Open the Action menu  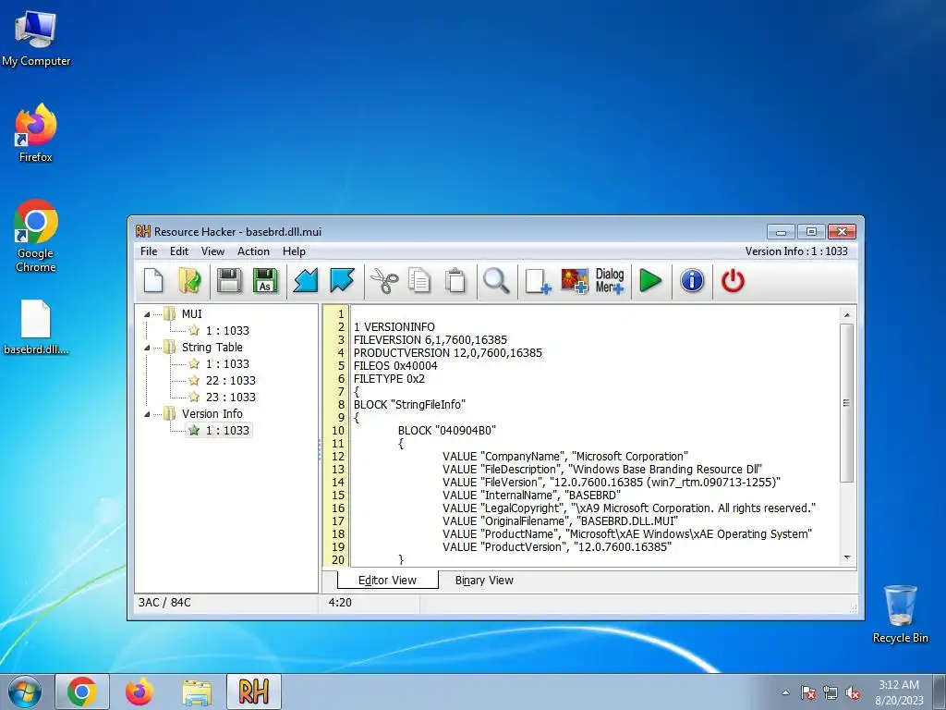point(253,251)
